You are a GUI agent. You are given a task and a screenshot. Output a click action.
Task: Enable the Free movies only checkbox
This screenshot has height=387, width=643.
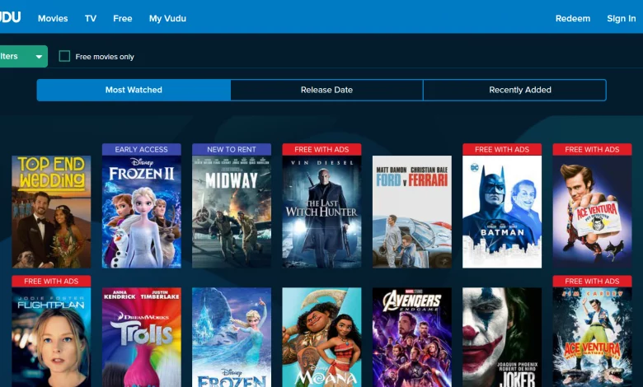(64, 56)
